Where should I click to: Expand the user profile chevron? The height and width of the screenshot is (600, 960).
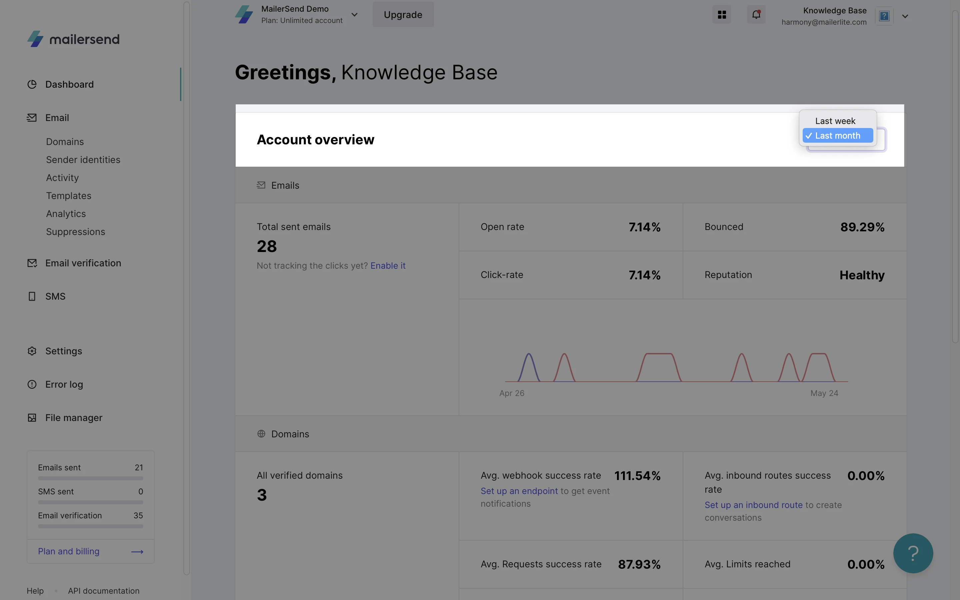coord(905,16)
